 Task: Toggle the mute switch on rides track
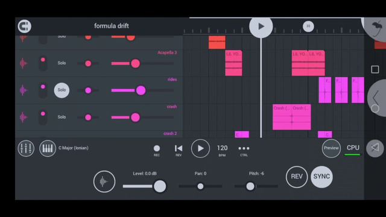(x=43, y=90)
